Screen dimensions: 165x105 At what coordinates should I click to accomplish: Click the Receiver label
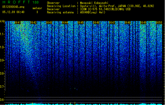53,9
